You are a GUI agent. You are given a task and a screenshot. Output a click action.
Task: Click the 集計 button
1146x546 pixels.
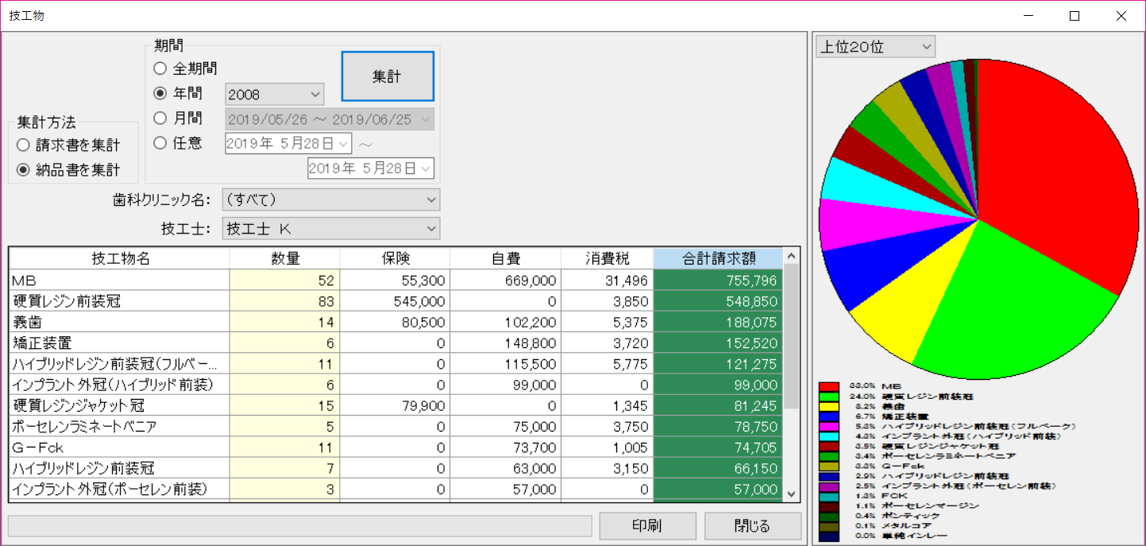[x=388, y=77]
